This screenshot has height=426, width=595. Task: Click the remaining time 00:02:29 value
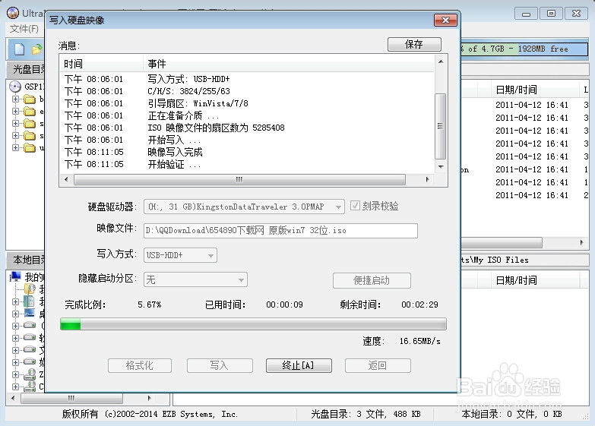tap(419, 305)
